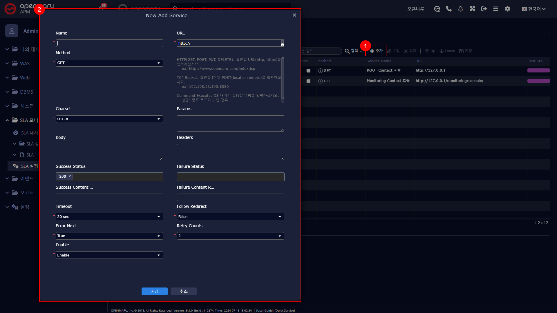557x313 pixels.
Task: Remove the 200 tag from Success Status
Action: [70, 176]
